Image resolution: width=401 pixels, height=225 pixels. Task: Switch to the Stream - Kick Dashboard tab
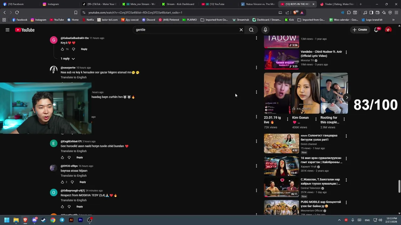[178, 4]
